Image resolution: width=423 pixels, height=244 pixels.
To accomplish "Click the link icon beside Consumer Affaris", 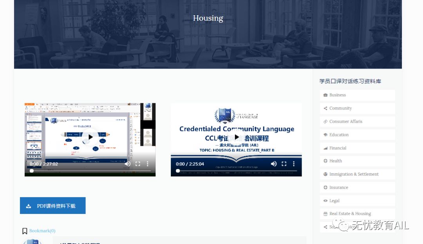I will tap(325, 122).
